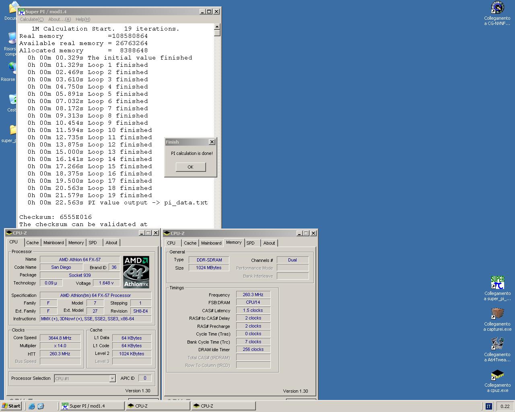Viewport: 515px width, 412px height.
Task: Click the HTT 260.3 MHz field
Action: (60, 354)
